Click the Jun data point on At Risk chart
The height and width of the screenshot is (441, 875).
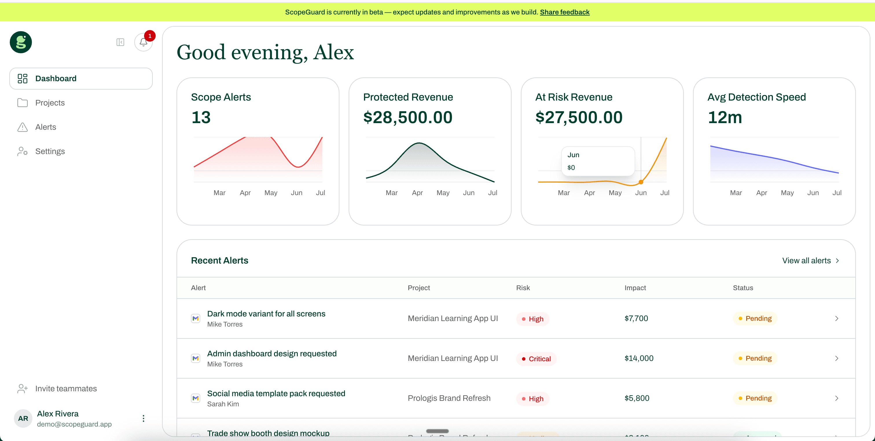[641, 182]
